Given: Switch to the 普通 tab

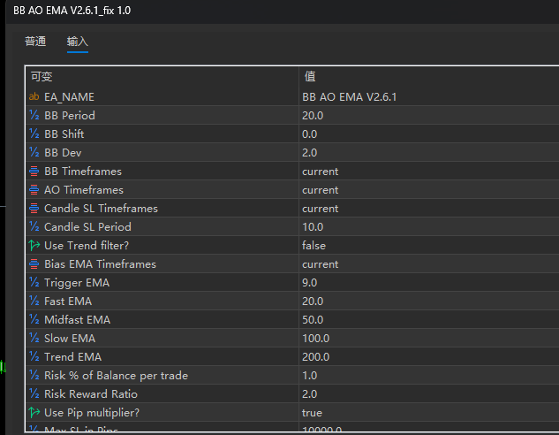Looking at the screenshot, I should pyautogui.click(x=35, y=42).
